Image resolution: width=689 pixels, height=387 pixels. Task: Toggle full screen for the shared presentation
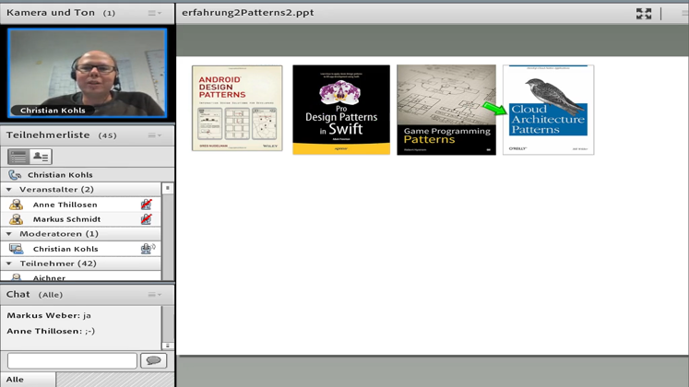tap(644, 13)
